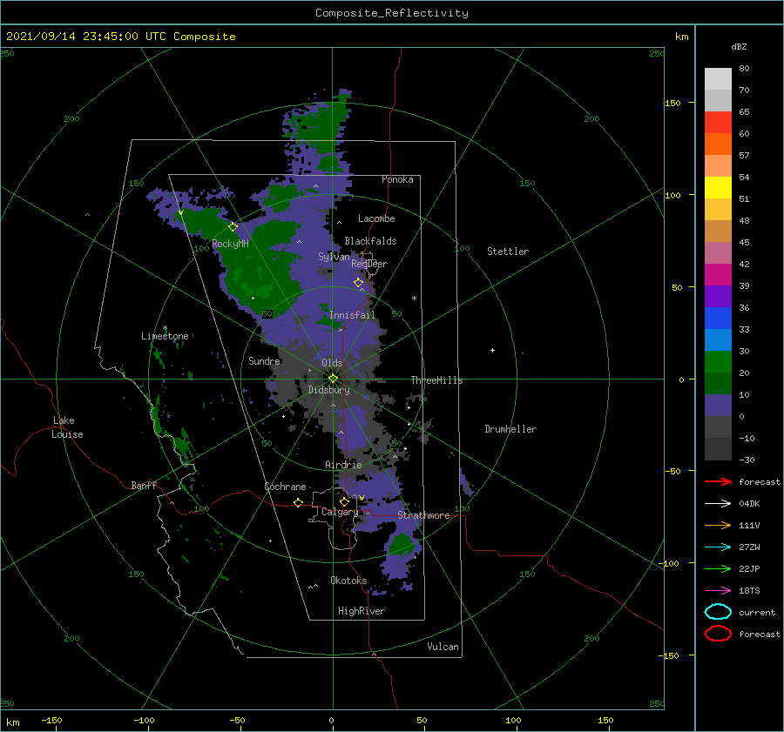Select the Vulcan label

click(x=443, y=647)
